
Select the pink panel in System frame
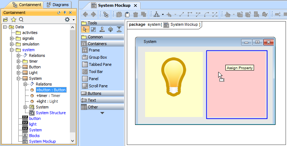click(x=237, y=84)
